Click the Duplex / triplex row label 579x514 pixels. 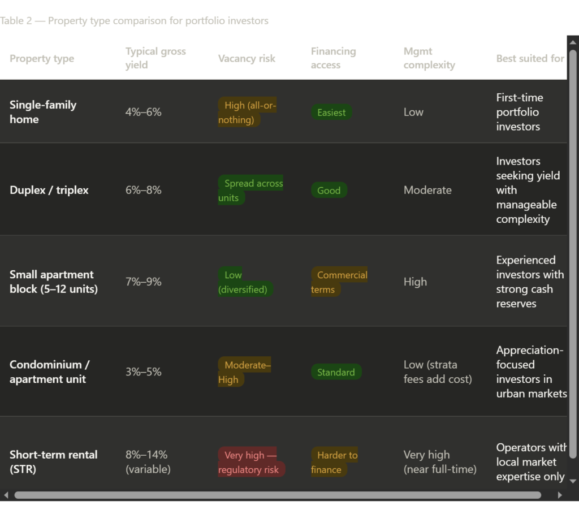click(x=49, y=190)
